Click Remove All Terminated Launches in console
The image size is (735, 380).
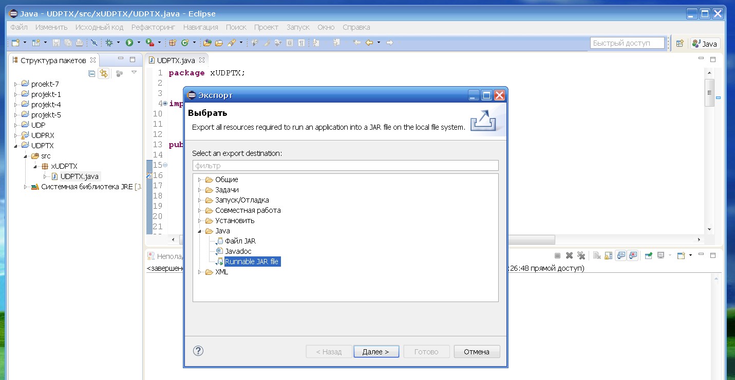[581, 255]
